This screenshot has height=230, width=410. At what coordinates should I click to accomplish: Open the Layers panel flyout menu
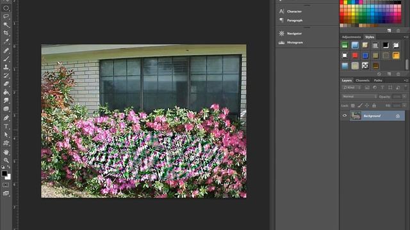coord(406,80)
